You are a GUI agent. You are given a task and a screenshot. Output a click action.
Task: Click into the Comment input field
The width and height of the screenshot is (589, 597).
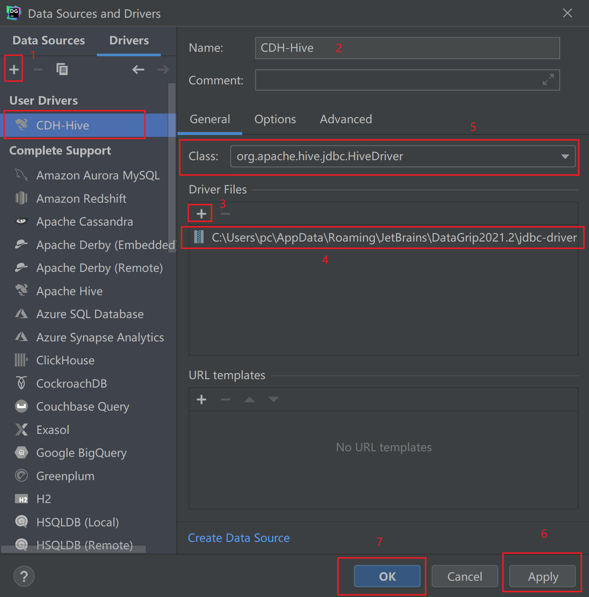click(x=407, y=80)
